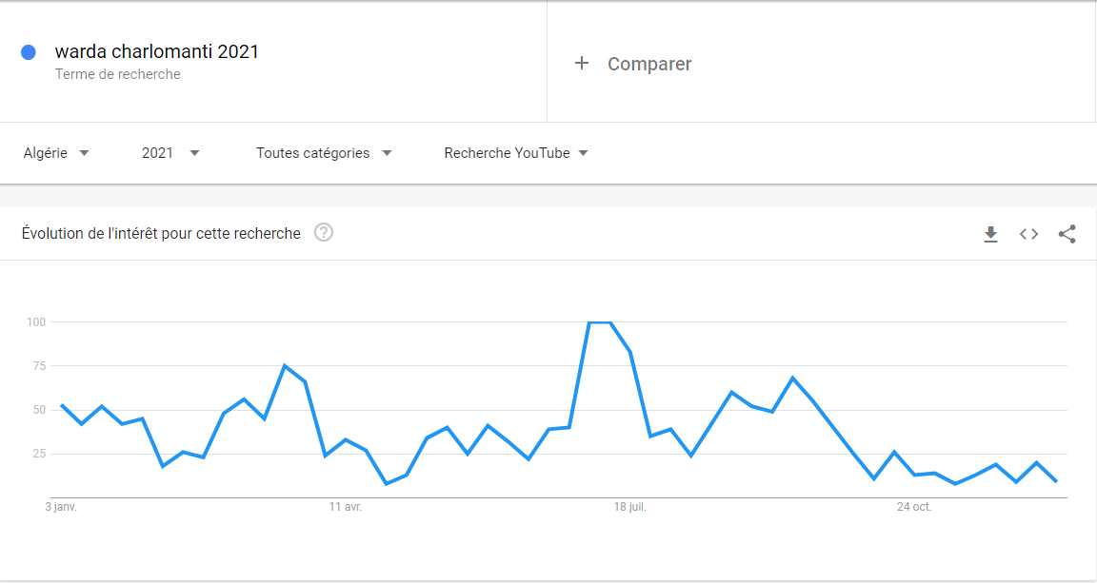Expand the 2021 time range dropdown

pos(170,153)
